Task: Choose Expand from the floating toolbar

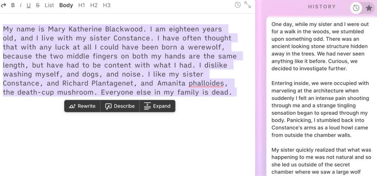Action: [x=157, y=106]
